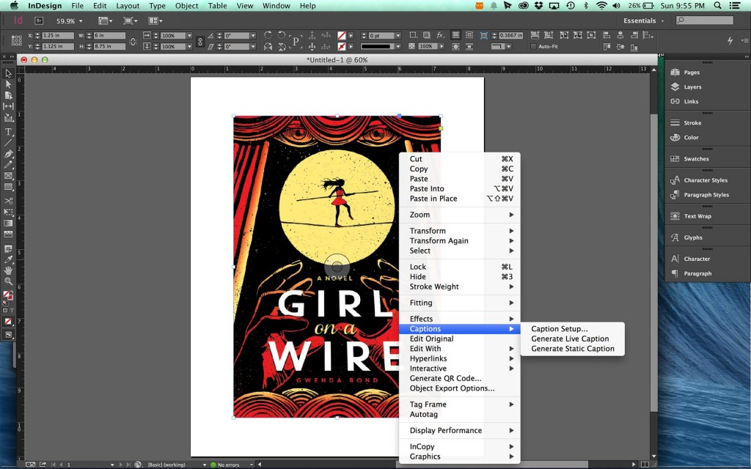Viewport: 751px width, 469px height.
Task: Open the Object menu in menu bar
Action: 186,6
